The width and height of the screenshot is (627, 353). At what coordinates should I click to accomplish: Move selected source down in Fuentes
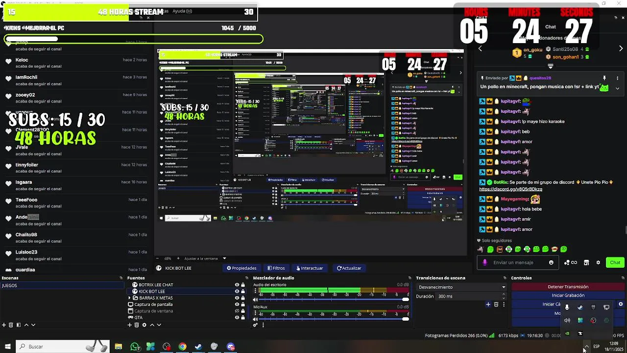pos(159,325)
